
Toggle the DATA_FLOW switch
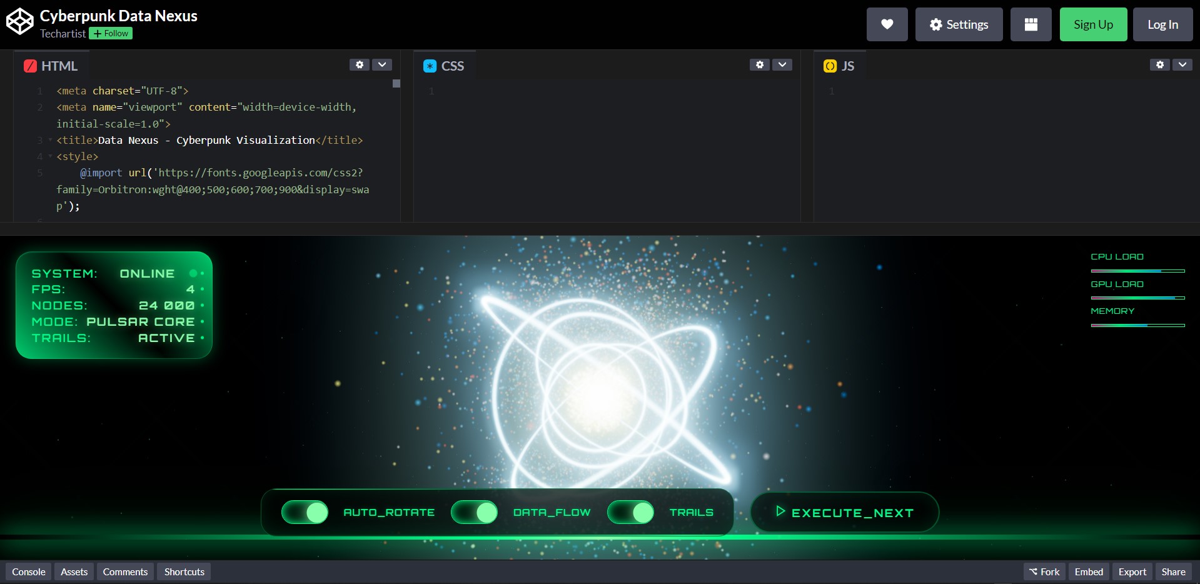pos(475,512)
